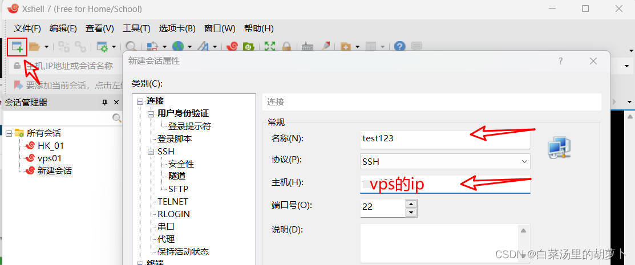This screenshot has height=265, width=635.
Task: Select 串口 in the category tree
Action: 166,227
